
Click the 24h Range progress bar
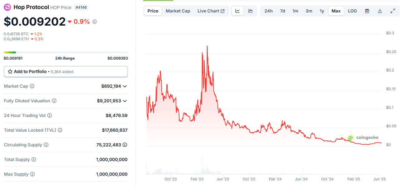pos(66,52)
